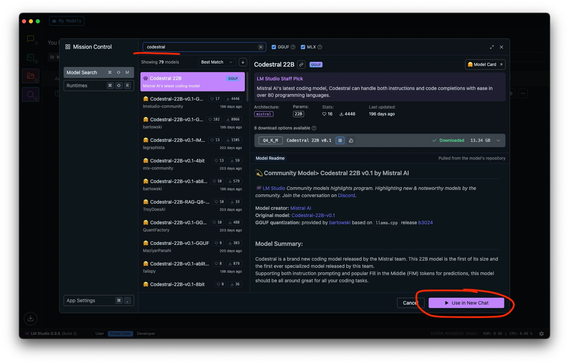Click the grid icon beside Codestral 22B v0.1

pos(340,140)
